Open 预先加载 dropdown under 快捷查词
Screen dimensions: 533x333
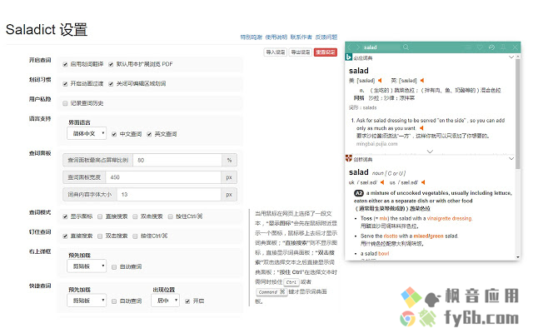87,301
